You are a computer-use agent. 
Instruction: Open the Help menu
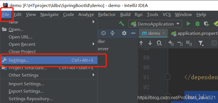201,15
